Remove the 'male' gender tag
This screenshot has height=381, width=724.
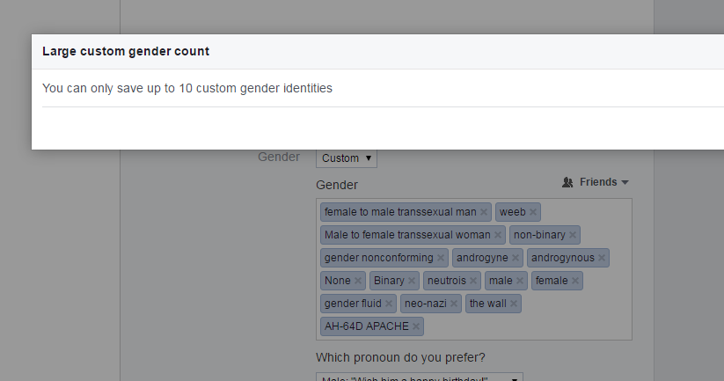pyautogui.click(x=519, y=281)
